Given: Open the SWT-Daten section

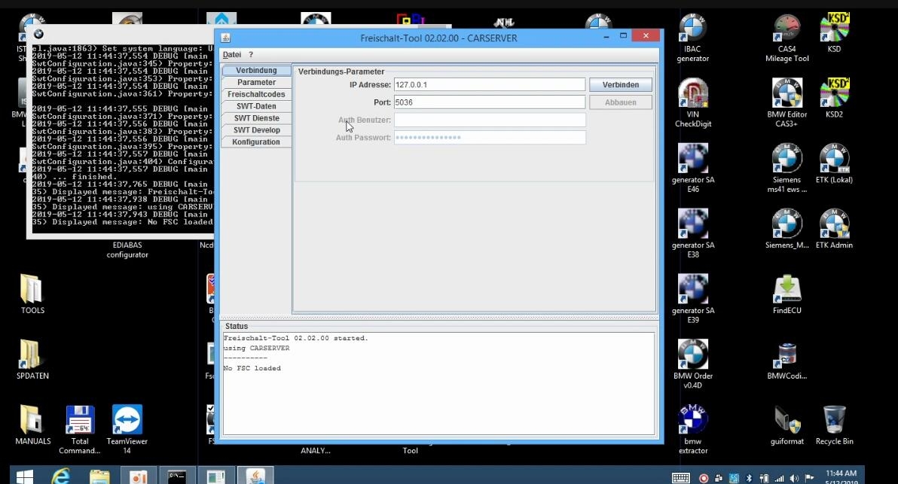Looking at the screenshot, I should [x=256, y=105].
